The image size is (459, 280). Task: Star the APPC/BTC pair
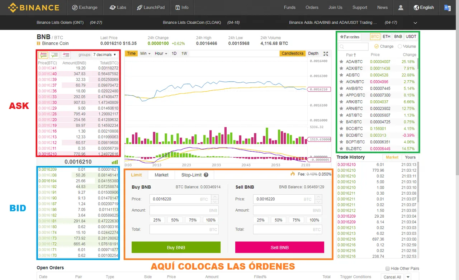341,95
